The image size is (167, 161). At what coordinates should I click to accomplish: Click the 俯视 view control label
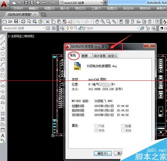[16, 36]
